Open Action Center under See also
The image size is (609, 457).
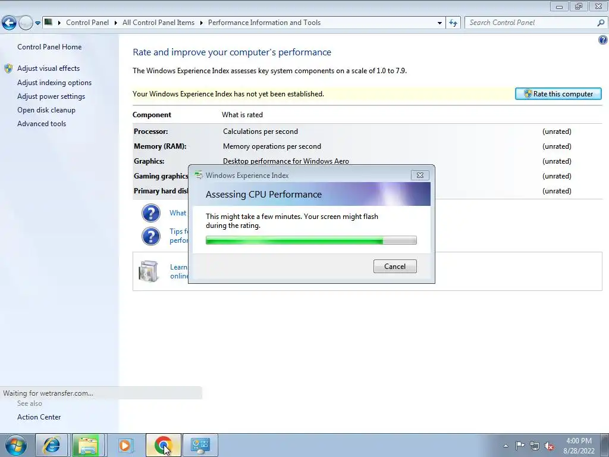pos(39,417)
